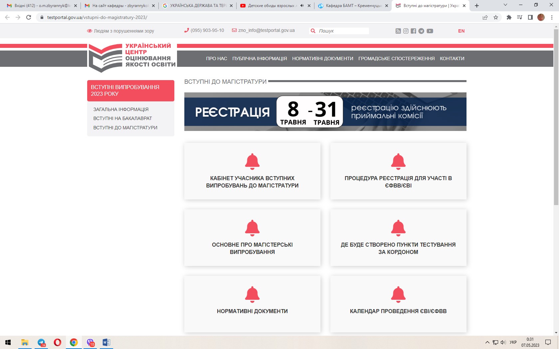This screenshot has width=559, height=349.
Task: Click the Ukrainian Center logo
Action: point(132,58)
